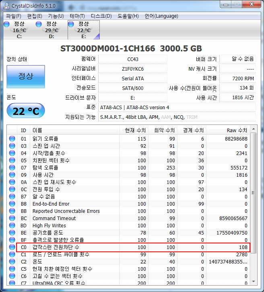Screen dimensions: 264x292
Task: Select the E: drive tab at 22 °C
Action: [84, 30]
